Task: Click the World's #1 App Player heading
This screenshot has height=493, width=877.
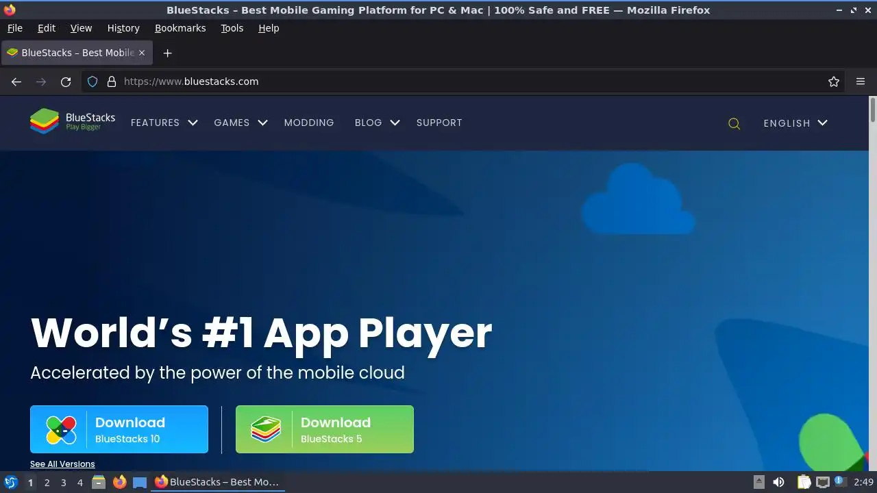Action: [261, 333]
